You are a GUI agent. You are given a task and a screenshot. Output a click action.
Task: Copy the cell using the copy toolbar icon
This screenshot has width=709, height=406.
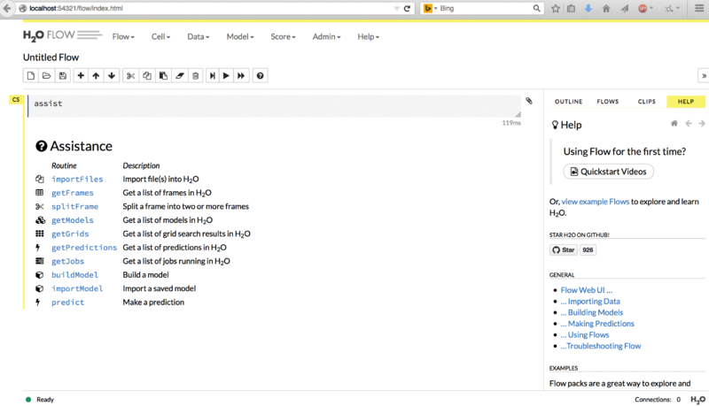coord(147,76)
